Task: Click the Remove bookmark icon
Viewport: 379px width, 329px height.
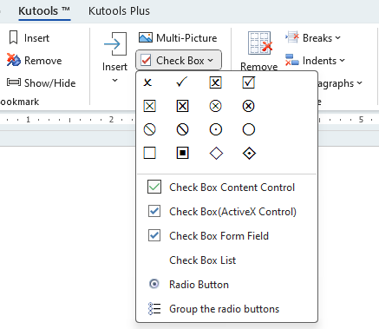Action: [x=14, y=60]
